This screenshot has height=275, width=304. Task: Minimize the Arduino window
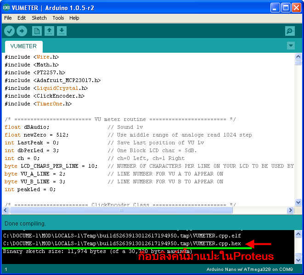[275, 8]
